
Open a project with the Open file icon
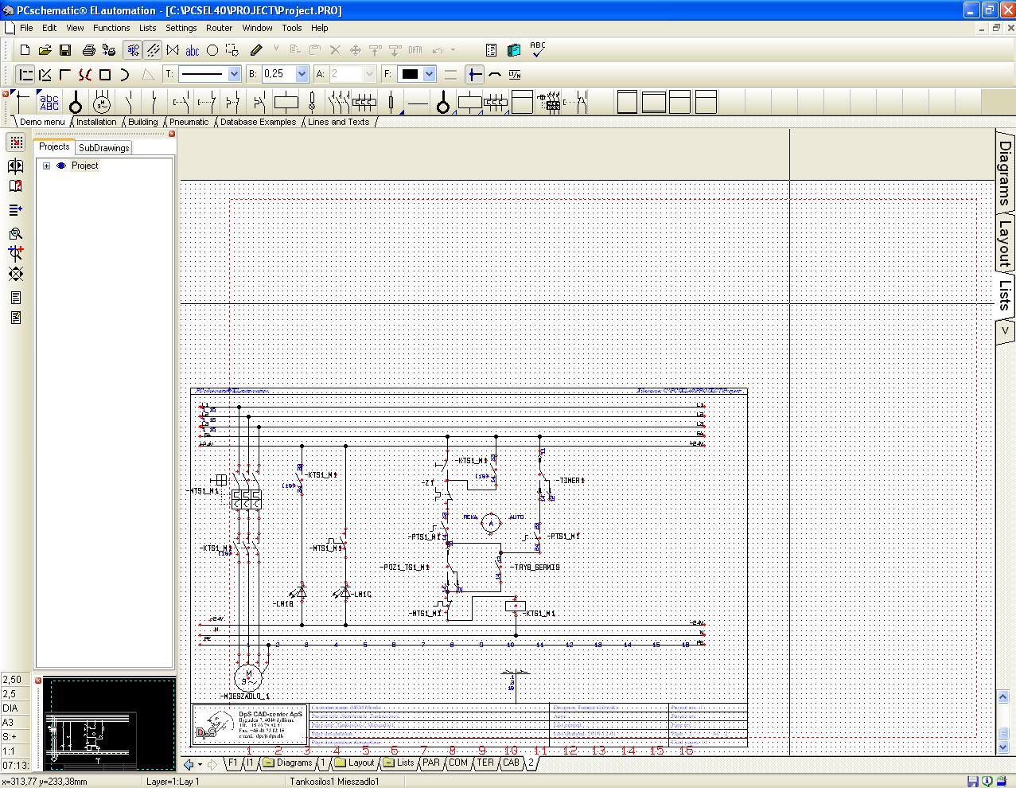tap(45, 49)
